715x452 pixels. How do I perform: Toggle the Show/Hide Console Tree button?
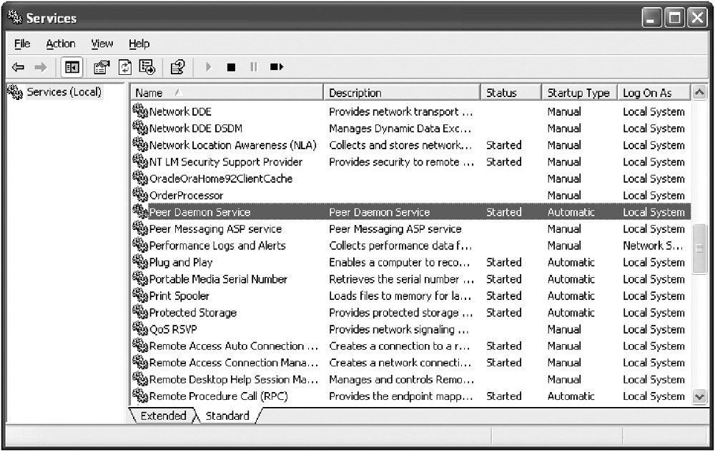click(x=71, y=67)
